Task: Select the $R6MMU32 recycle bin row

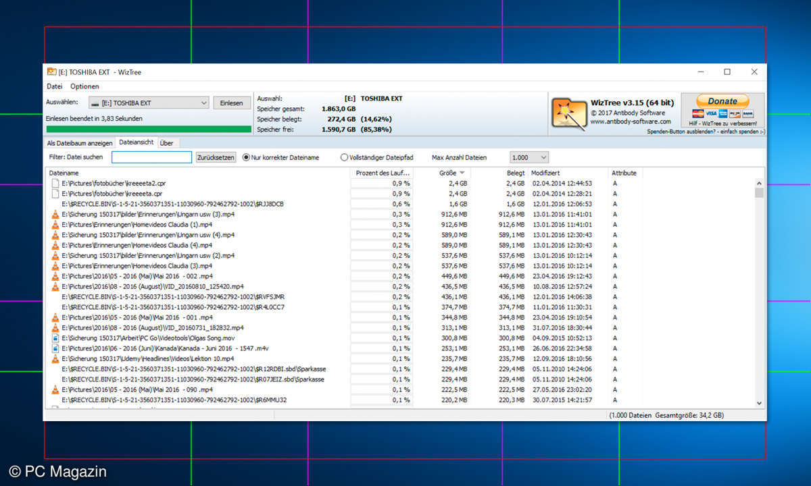Action: point(400,400)
